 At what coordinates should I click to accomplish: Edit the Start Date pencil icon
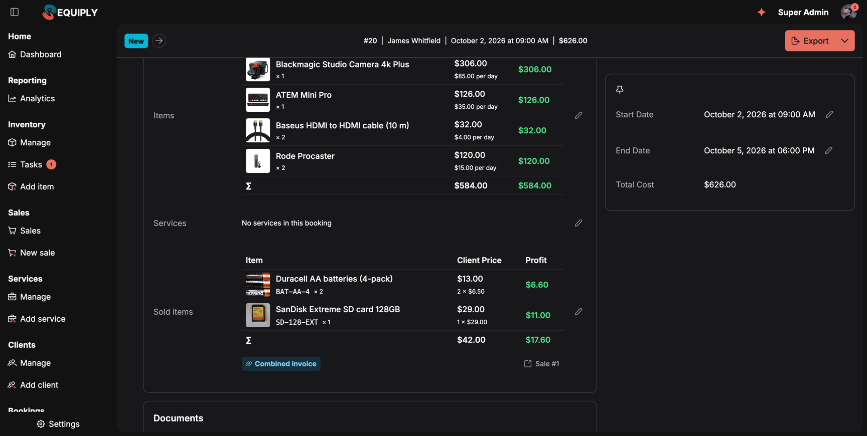pos(829,114)
